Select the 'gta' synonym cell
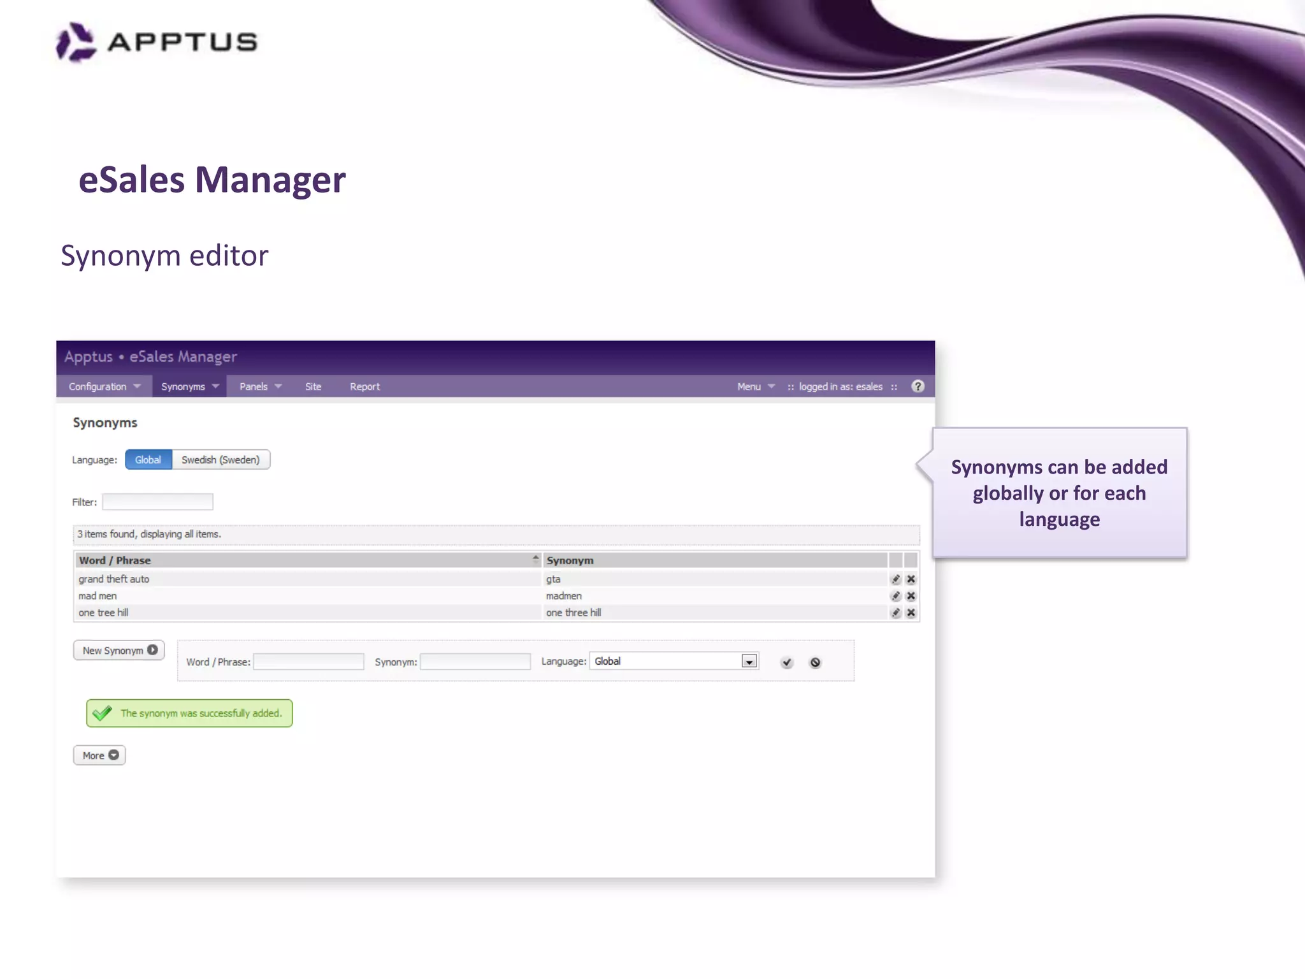 point(715,579)
